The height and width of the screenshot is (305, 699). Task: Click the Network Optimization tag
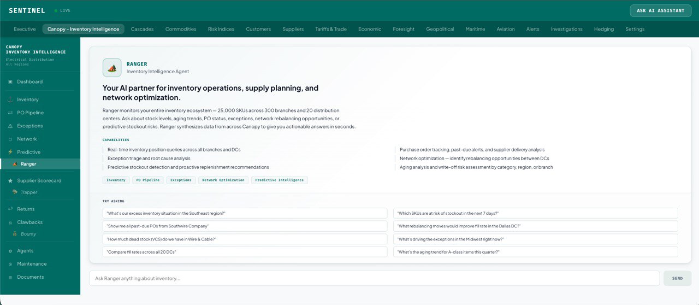[223, 180]
